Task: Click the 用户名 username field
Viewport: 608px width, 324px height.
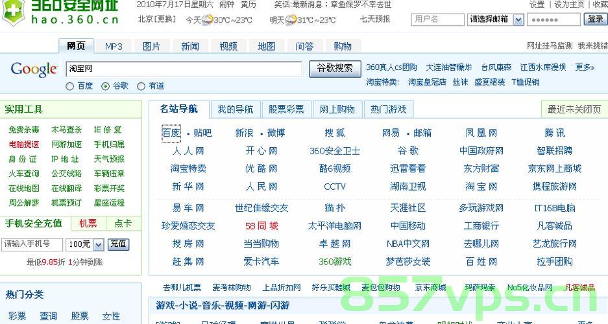Action: point(437,19)
